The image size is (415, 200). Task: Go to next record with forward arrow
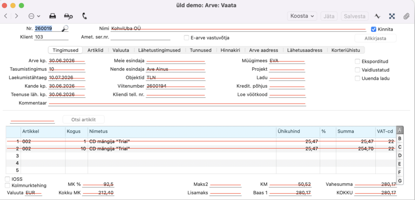pos(16,16)
